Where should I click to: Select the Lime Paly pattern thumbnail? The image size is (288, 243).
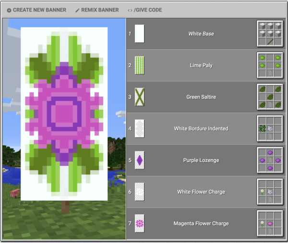pos(140,66)
